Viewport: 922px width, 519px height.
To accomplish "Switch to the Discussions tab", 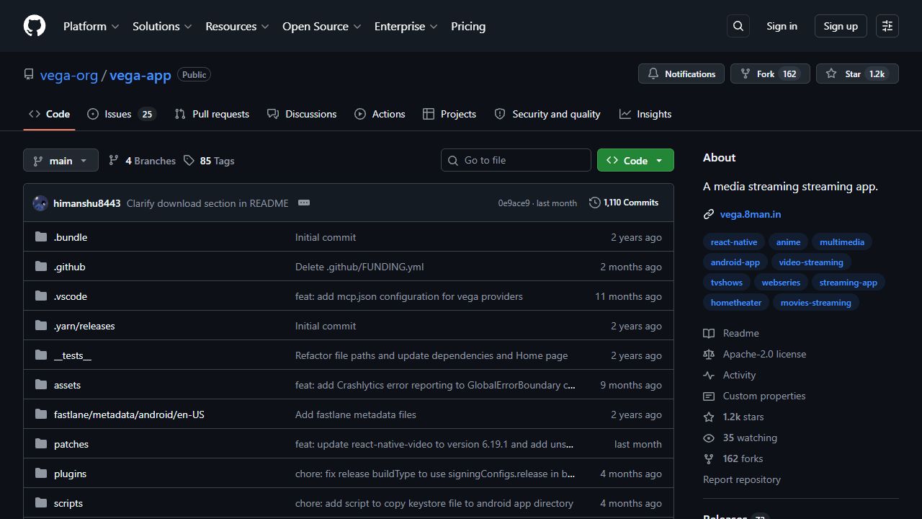I will click(302, 114).
